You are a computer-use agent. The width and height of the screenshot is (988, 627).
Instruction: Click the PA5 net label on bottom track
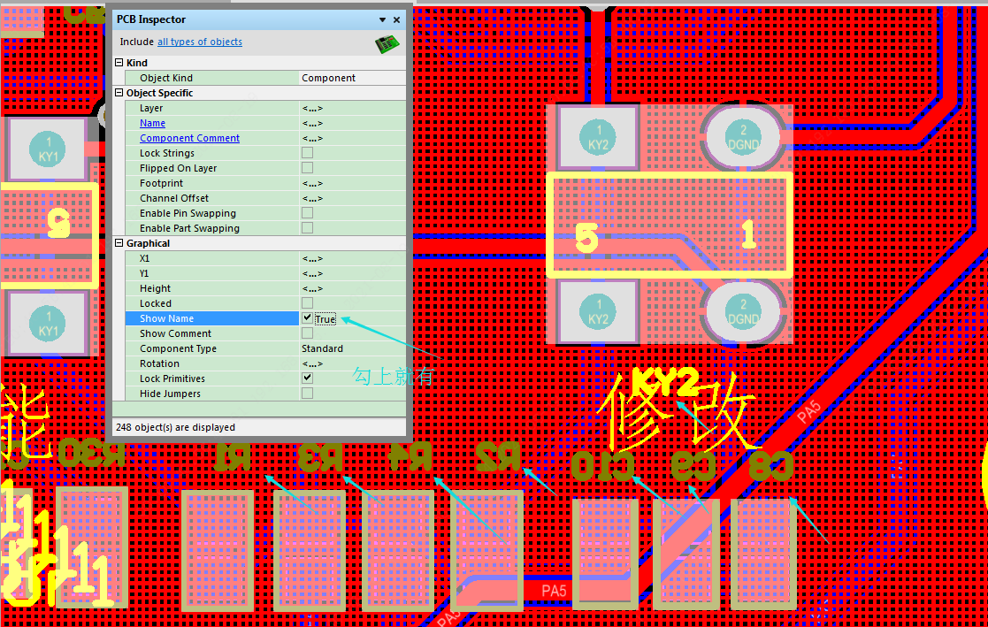pos(554,591)
